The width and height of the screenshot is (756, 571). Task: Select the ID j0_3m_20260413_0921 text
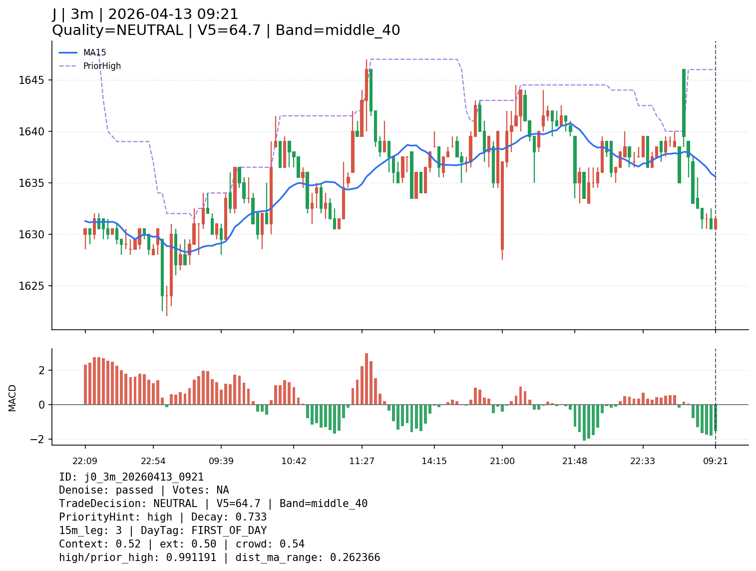[x=131, y=477]
